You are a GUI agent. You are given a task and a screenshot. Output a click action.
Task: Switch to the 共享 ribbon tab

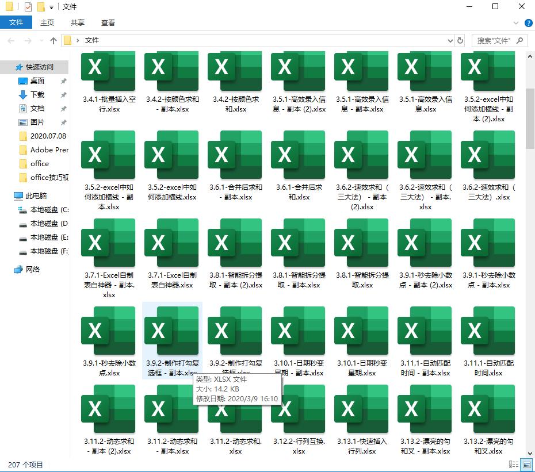click(78, 22)
